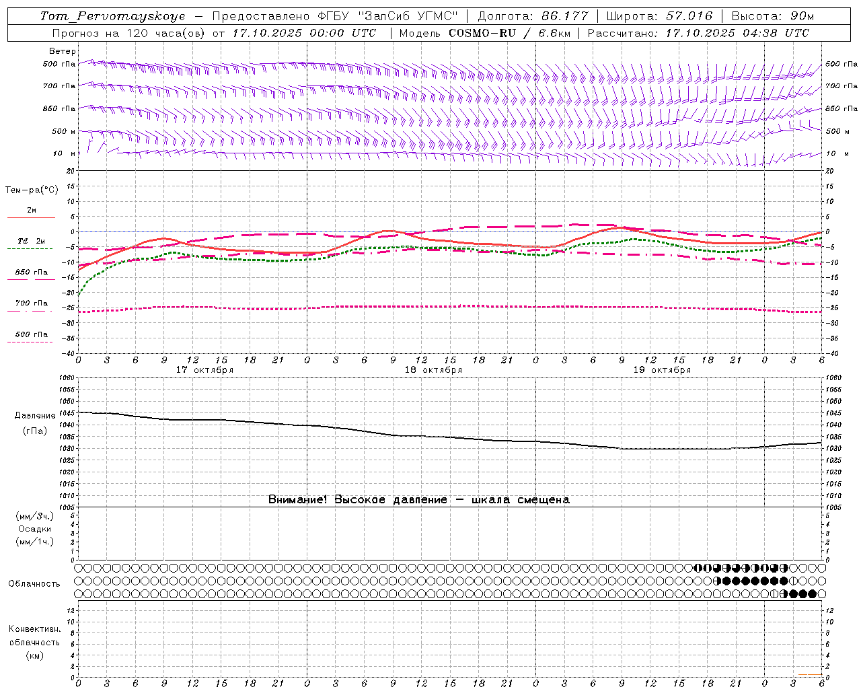Click the 500 гПа temperature legend entry
The width and height of the screenshot is (861, 689).
tap(32, 334)
